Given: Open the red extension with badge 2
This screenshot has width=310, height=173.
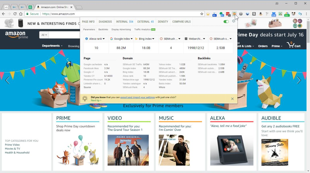Looking at the screenshot, I should [228, 14].
